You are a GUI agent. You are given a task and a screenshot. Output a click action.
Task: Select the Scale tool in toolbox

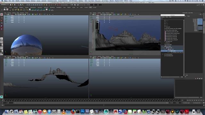pos(2,29)
